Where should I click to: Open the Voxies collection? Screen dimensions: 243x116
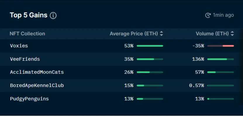pyautogui.click(x=19, y=46)
